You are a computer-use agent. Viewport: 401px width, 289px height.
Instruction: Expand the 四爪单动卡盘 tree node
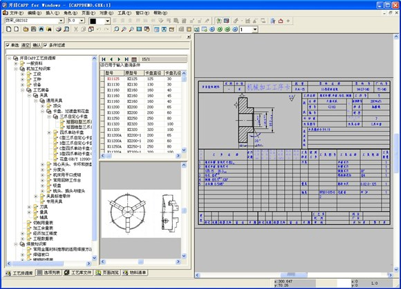49,132
